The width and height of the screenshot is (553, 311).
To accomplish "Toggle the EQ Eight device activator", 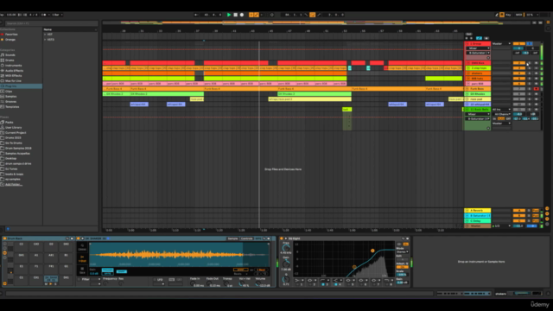I will 282,238.
